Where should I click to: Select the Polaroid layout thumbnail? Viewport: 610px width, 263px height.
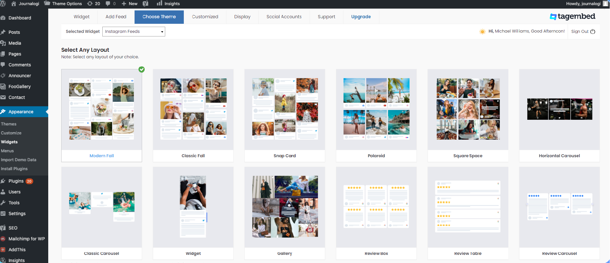pyautogui.click(x=376, y=109)
